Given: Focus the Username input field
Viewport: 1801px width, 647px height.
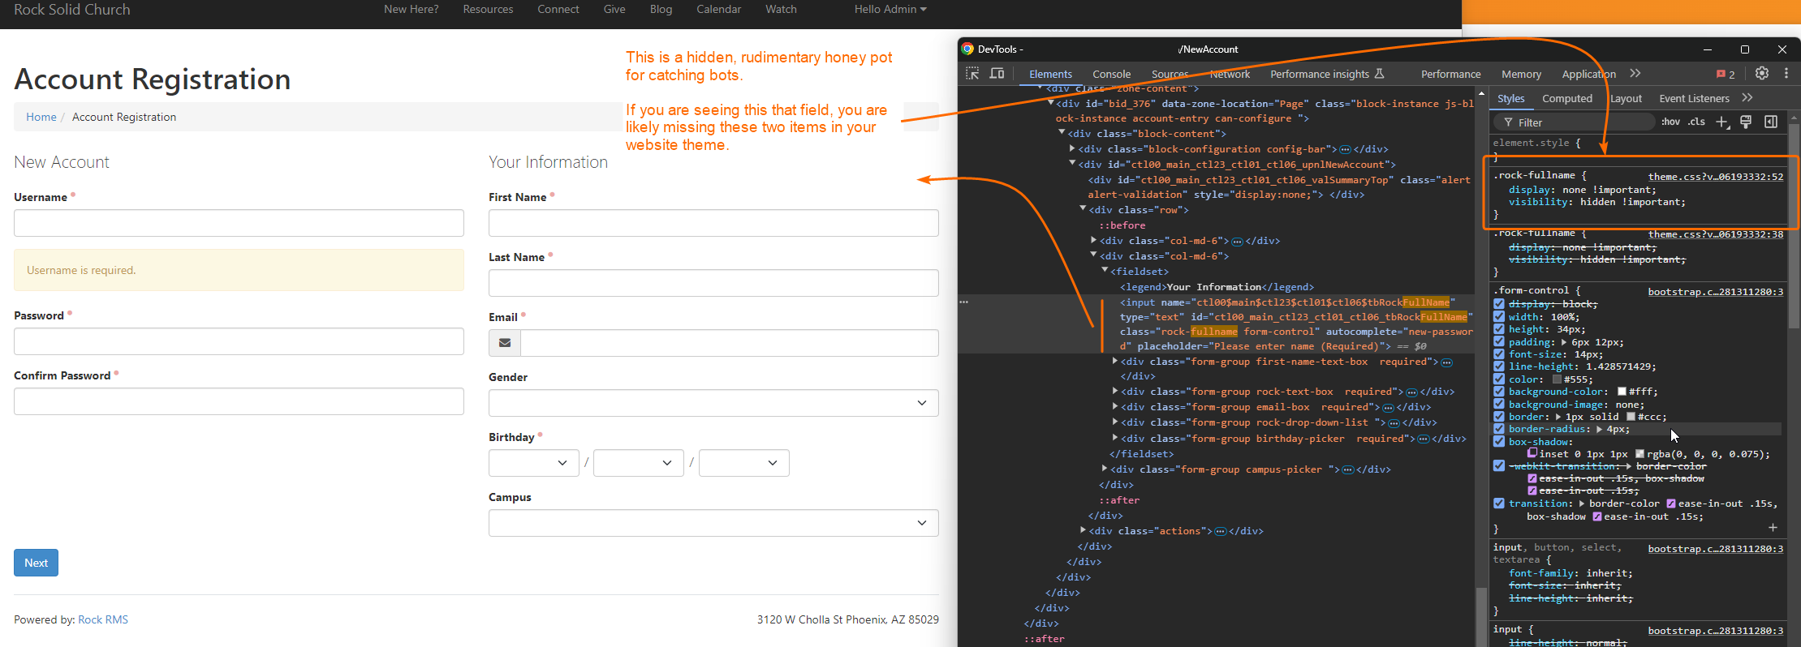Looking at the screenshot, I should pyautogui.click(x=239, y=223).
